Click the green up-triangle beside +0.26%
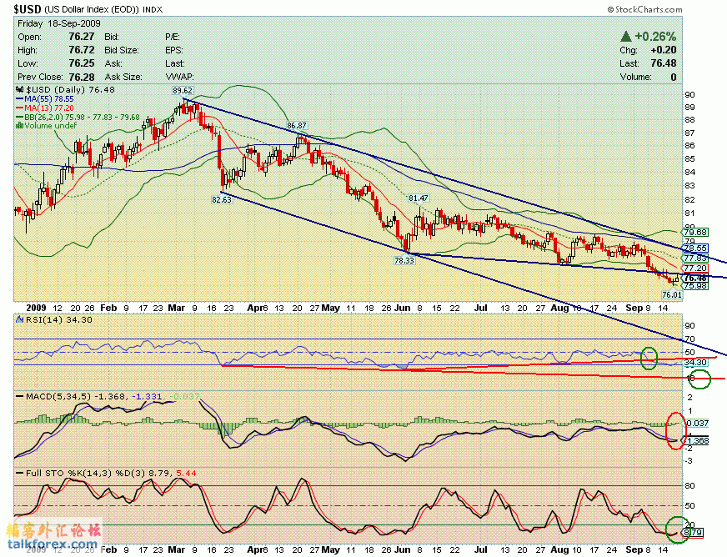727x557 pixels. click(626, 36)
